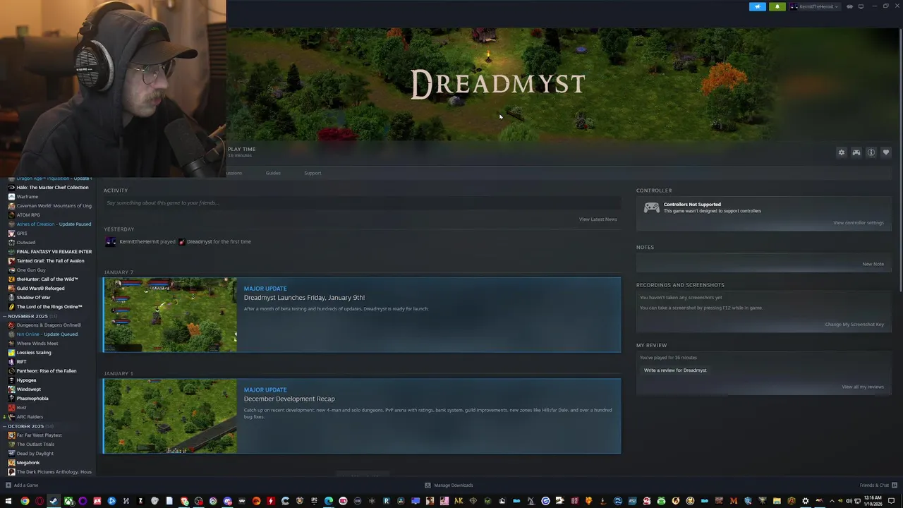Screen dimensions: 903x508
Task: Open game settings gear icon
Action: tap(841, 152)
